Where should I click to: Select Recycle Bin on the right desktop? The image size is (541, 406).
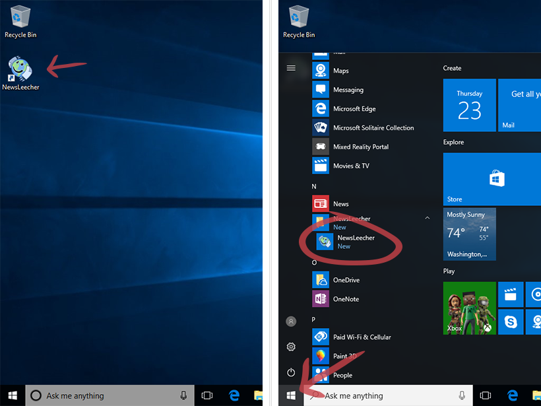click(x=299, y=21)
